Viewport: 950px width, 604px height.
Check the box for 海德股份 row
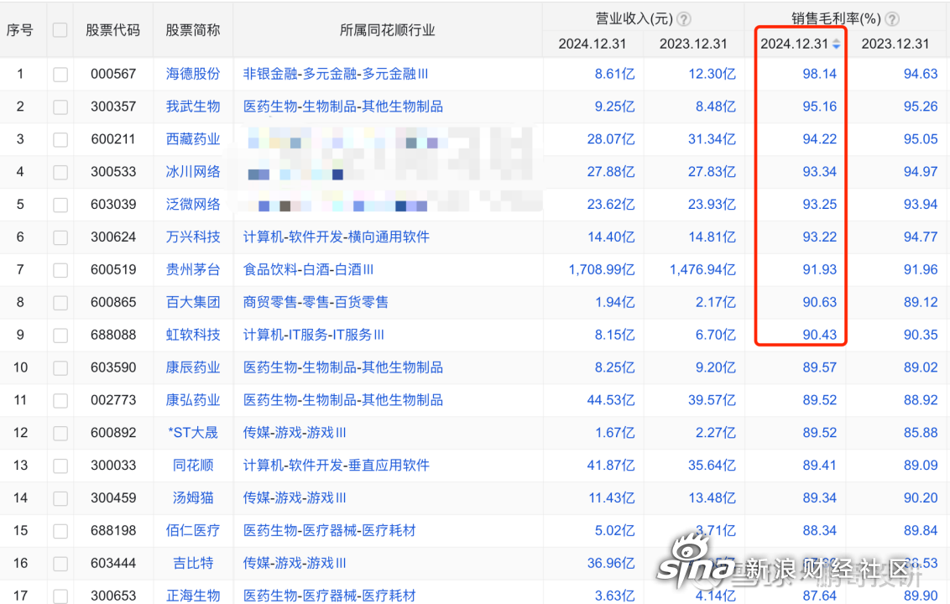point(60,74)
